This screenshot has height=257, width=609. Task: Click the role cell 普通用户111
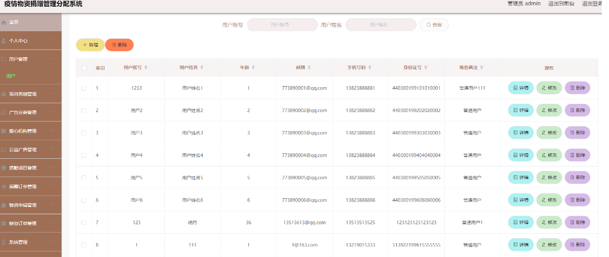(472, 88)
